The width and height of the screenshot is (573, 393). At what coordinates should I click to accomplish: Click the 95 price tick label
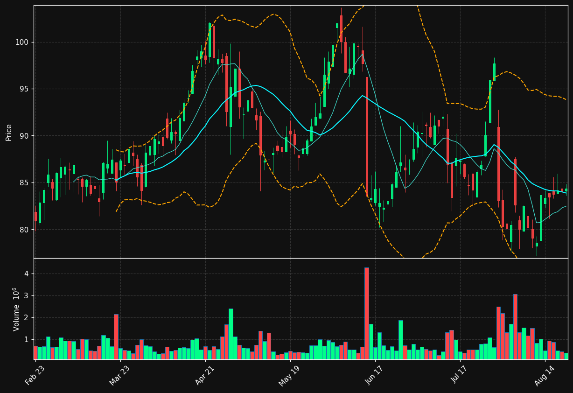click(24, 89)
